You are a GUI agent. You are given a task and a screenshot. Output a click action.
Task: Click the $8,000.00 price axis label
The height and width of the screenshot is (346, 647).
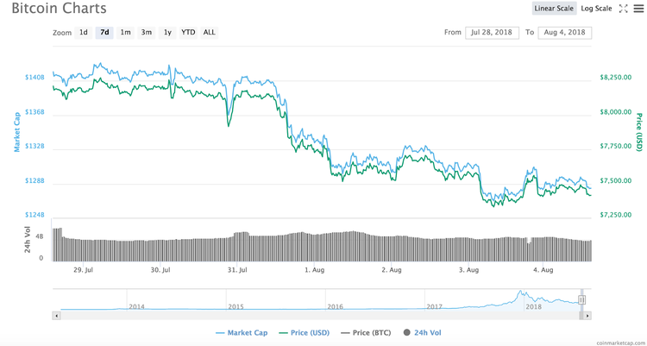pyautogui.click(x=617, y=112)
